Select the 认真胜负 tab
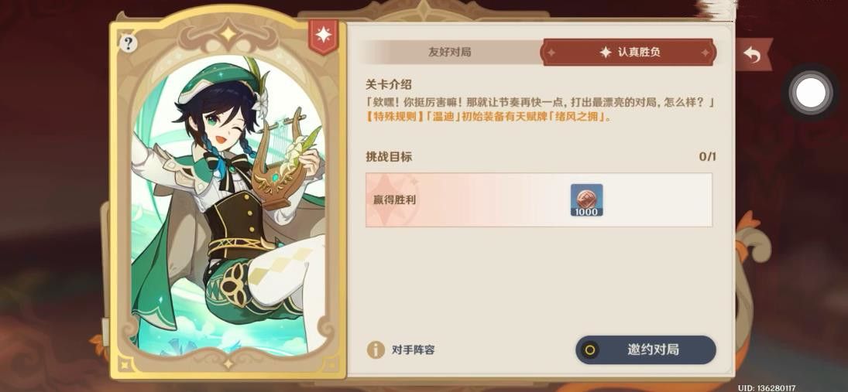The image size is (848, 392). pyautogui.click(x=630, y=53)
